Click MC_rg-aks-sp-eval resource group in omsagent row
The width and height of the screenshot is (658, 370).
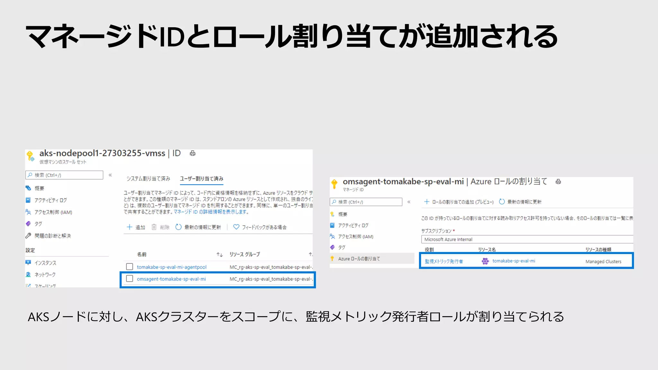click(271, 279)
